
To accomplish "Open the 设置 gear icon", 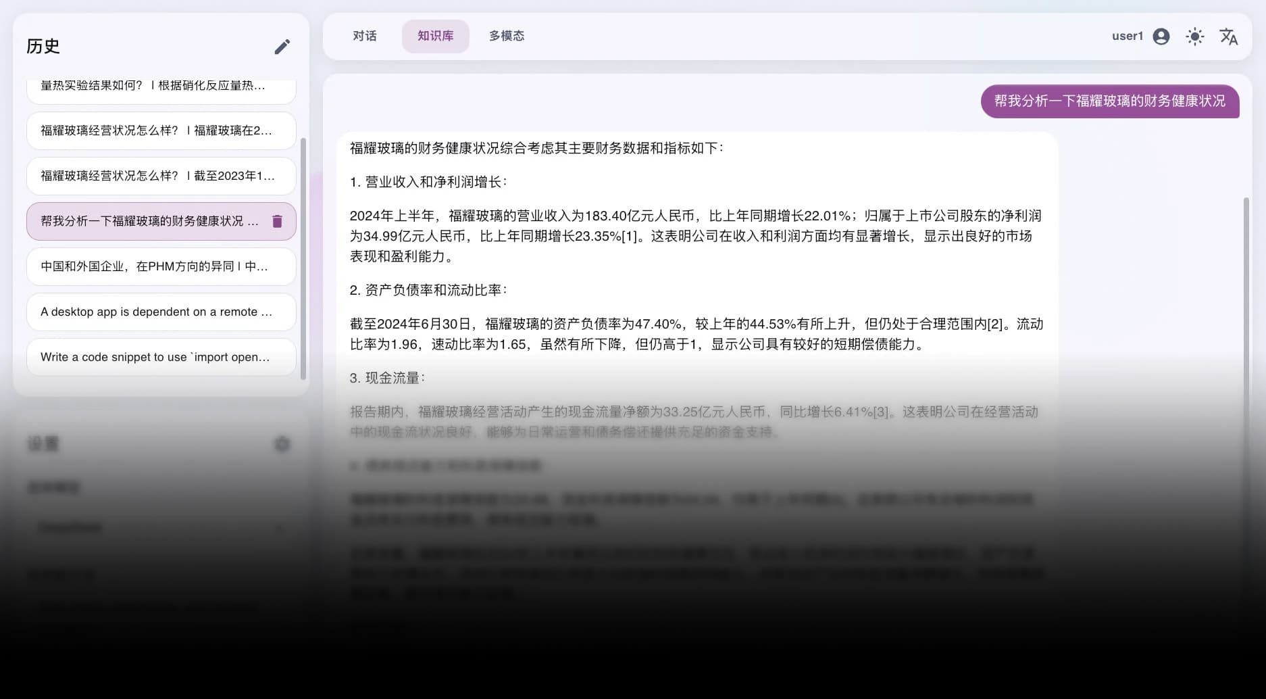I will coord(282,444).
